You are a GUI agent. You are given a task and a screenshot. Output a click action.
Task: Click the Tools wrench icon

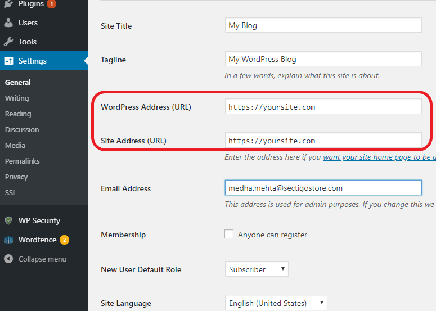[x=8, y=42]
